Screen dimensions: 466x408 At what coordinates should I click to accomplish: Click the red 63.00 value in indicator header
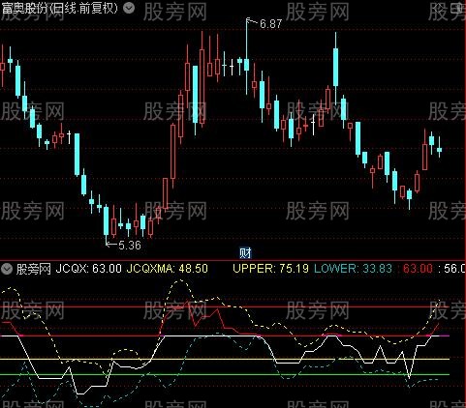tap(418, 268)
